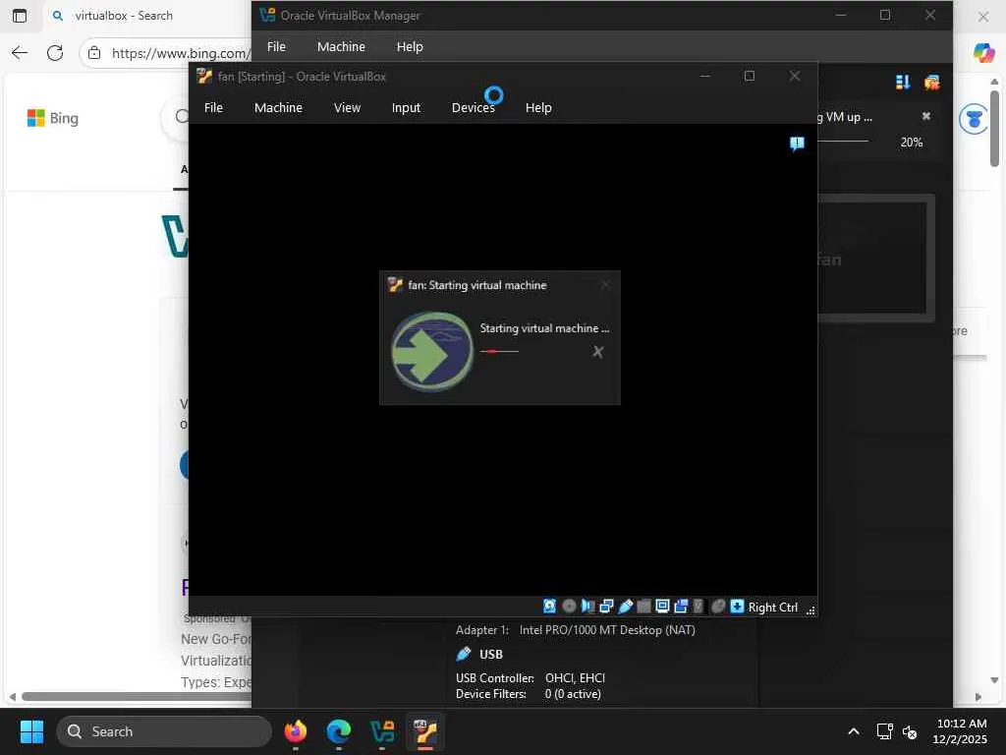
Task: Click the muted volume tray icon
Action: pyautogui.click(x=910, y=731)
